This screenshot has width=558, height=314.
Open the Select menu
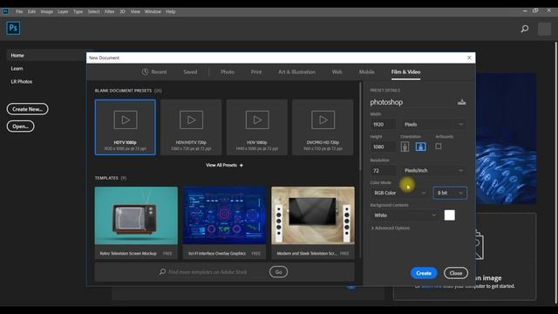point(94,11)
